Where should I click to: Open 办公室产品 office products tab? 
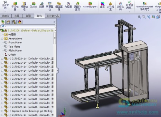click(x=52, y=16)
